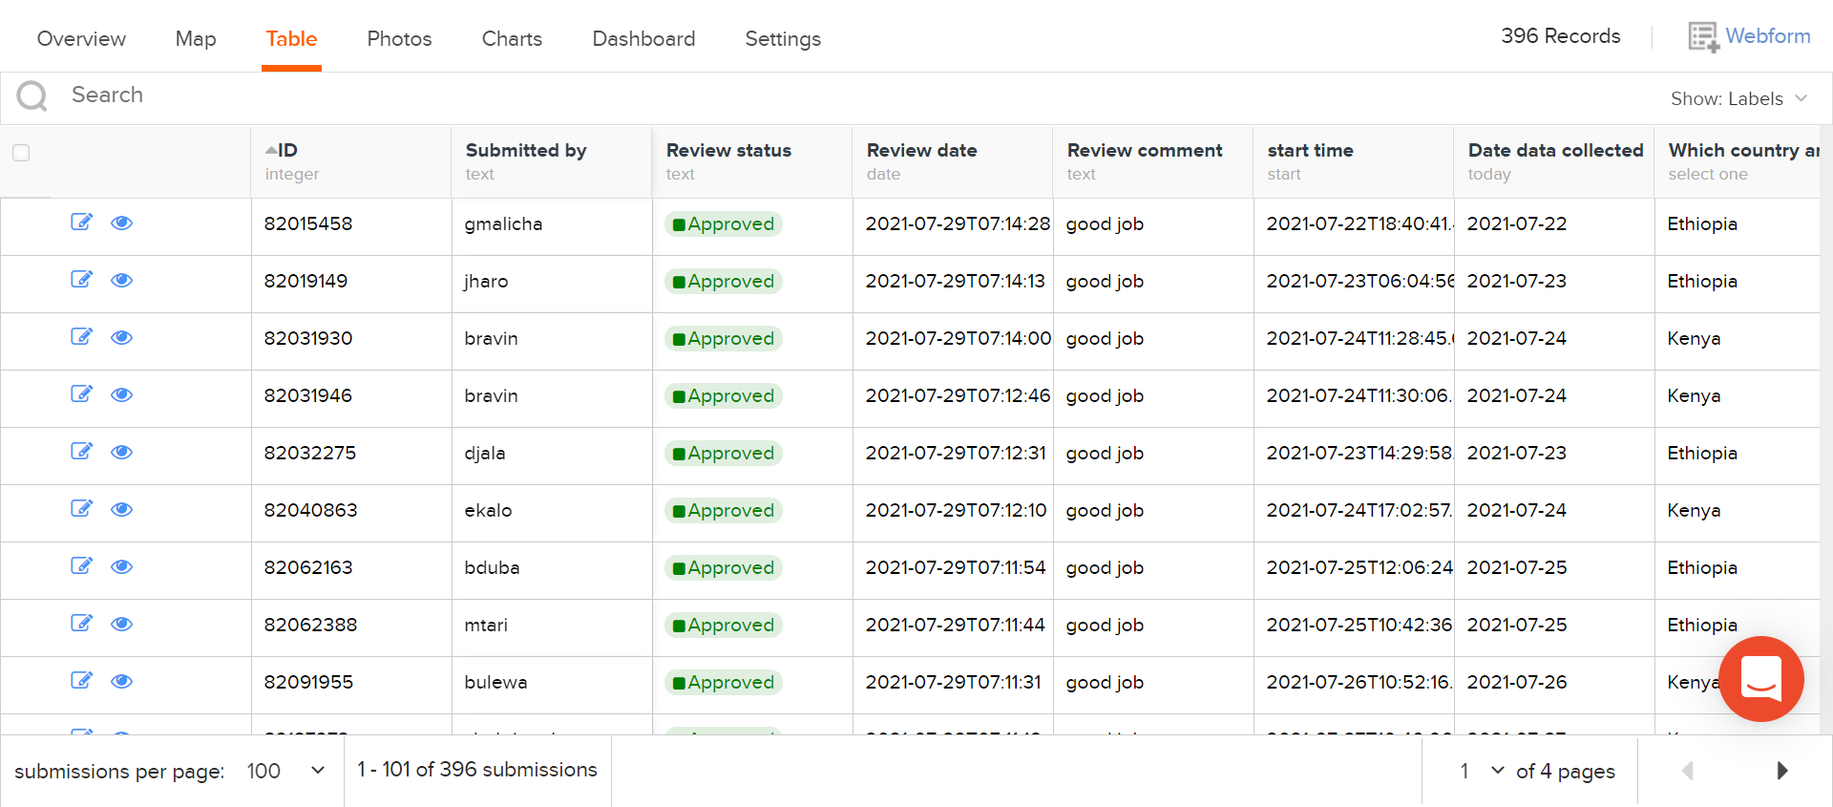This screenshot has height=807, width=1833.
Task: Click the search magnifier icon
Action: 32,96
